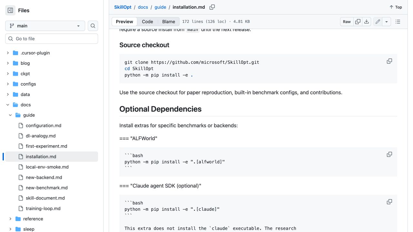Open the file search magnifier icon

[93, 26]
